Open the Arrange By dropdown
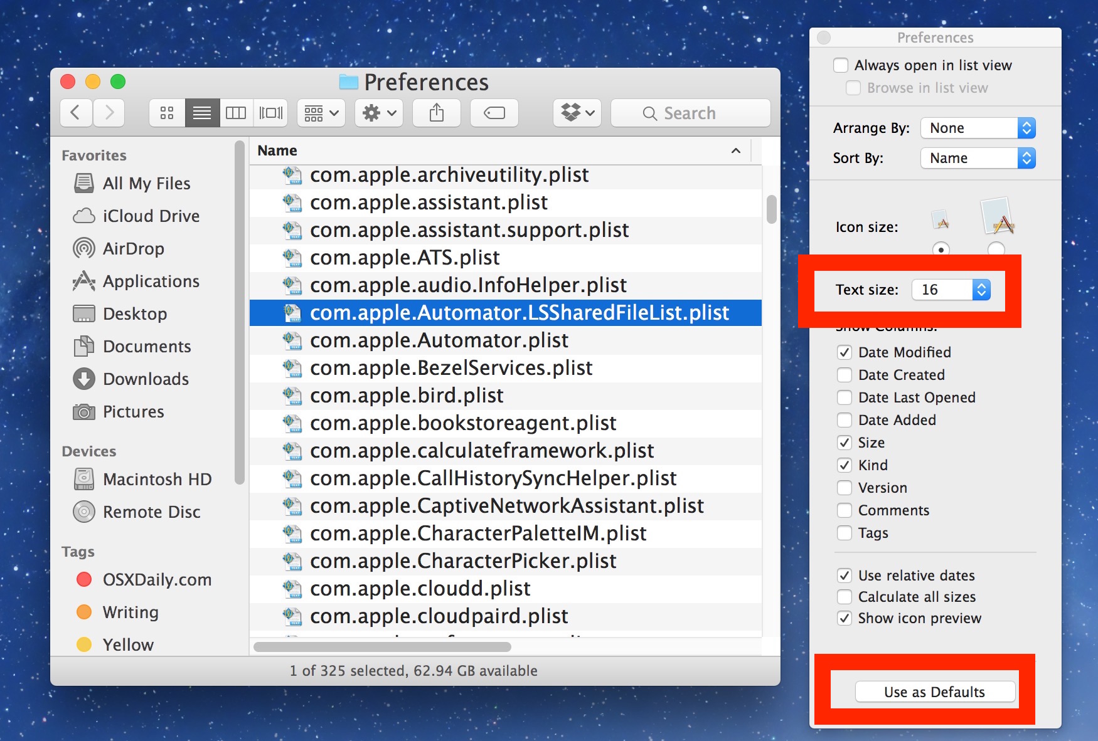The image size is (1098, 741). pyautogui.click(x=977, y=127)
